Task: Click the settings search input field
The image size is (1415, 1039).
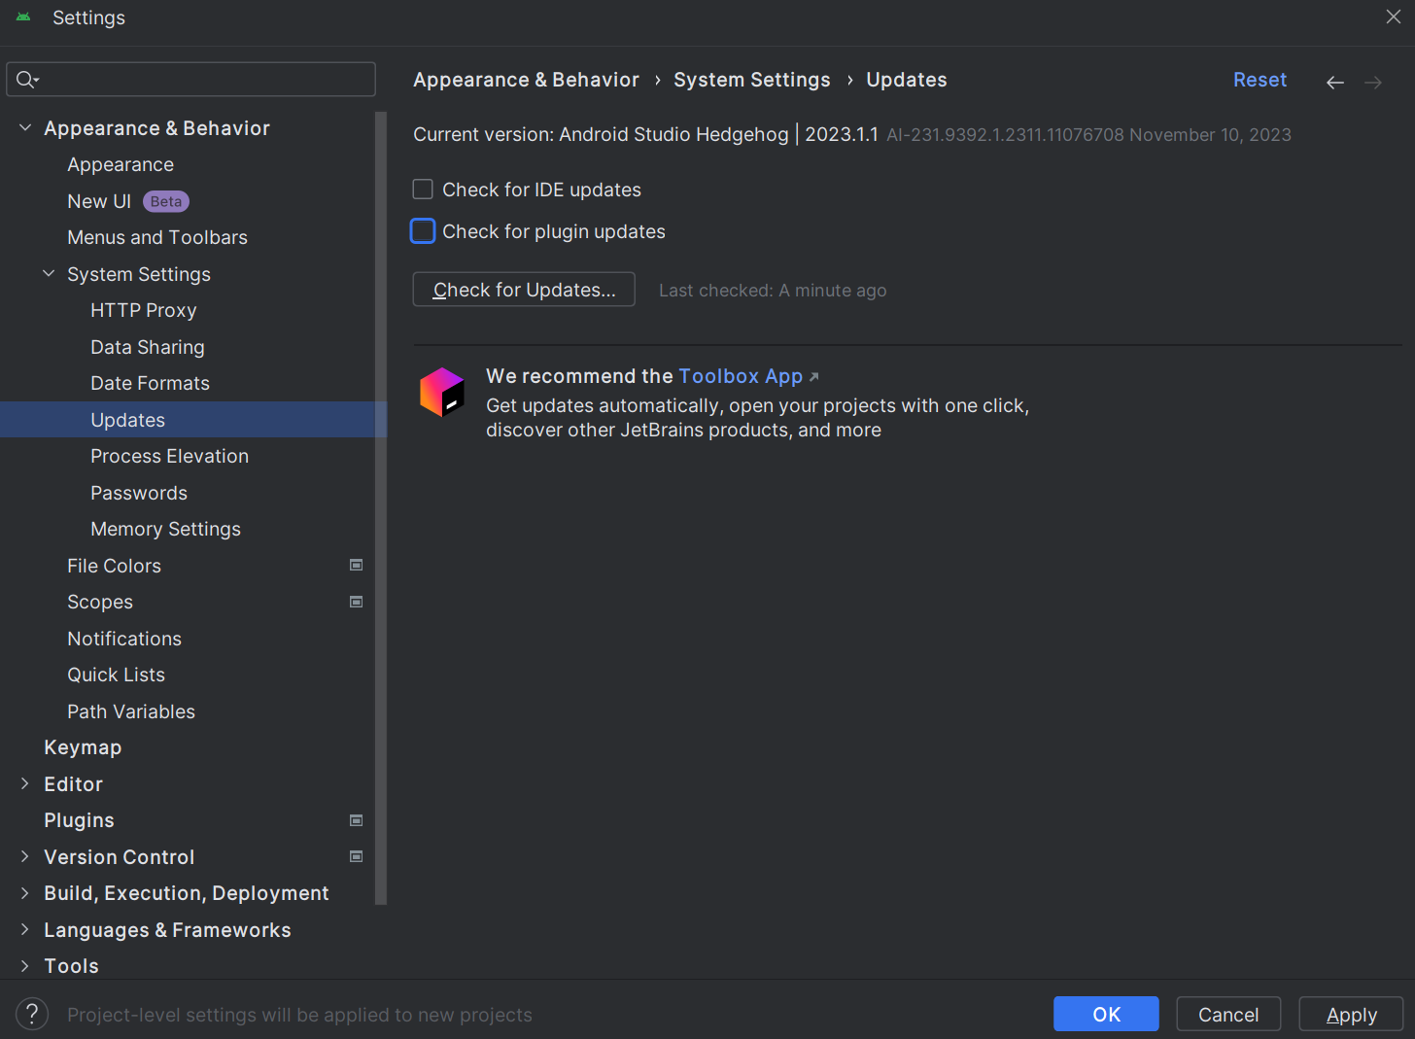Action: tap(190, 80)
